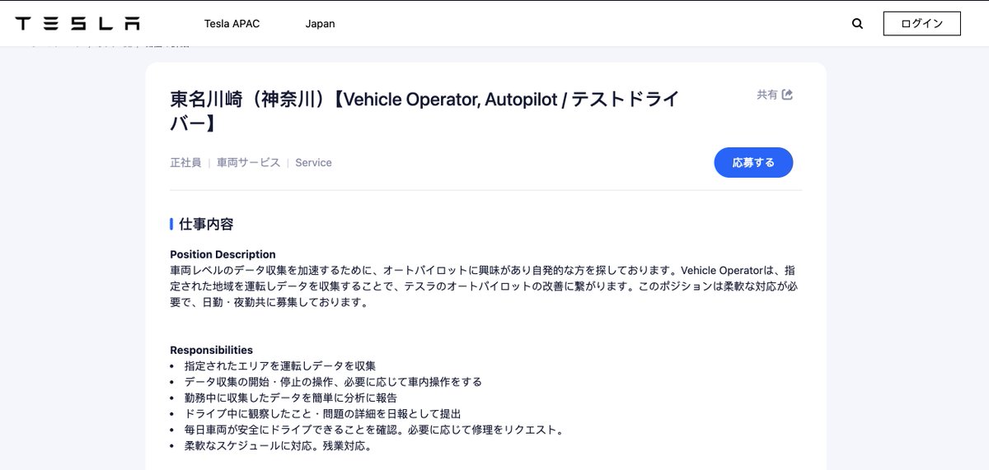Click the ログイン button

[921, 24]
